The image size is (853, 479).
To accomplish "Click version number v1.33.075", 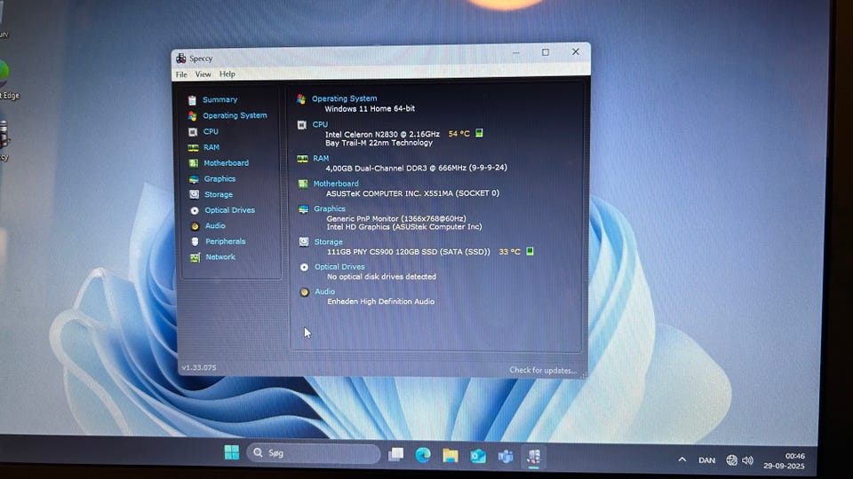I will 198,367.
